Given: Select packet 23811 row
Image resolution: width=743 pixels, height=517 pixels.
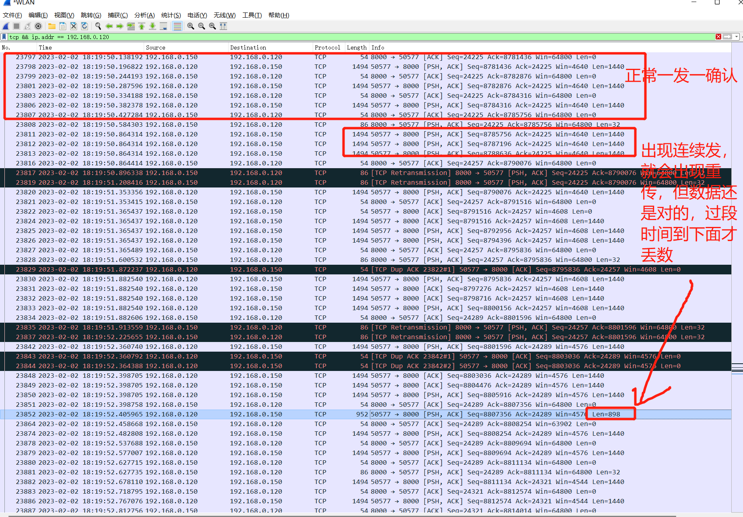Looking at the screenshot, I should pos(365,134).
